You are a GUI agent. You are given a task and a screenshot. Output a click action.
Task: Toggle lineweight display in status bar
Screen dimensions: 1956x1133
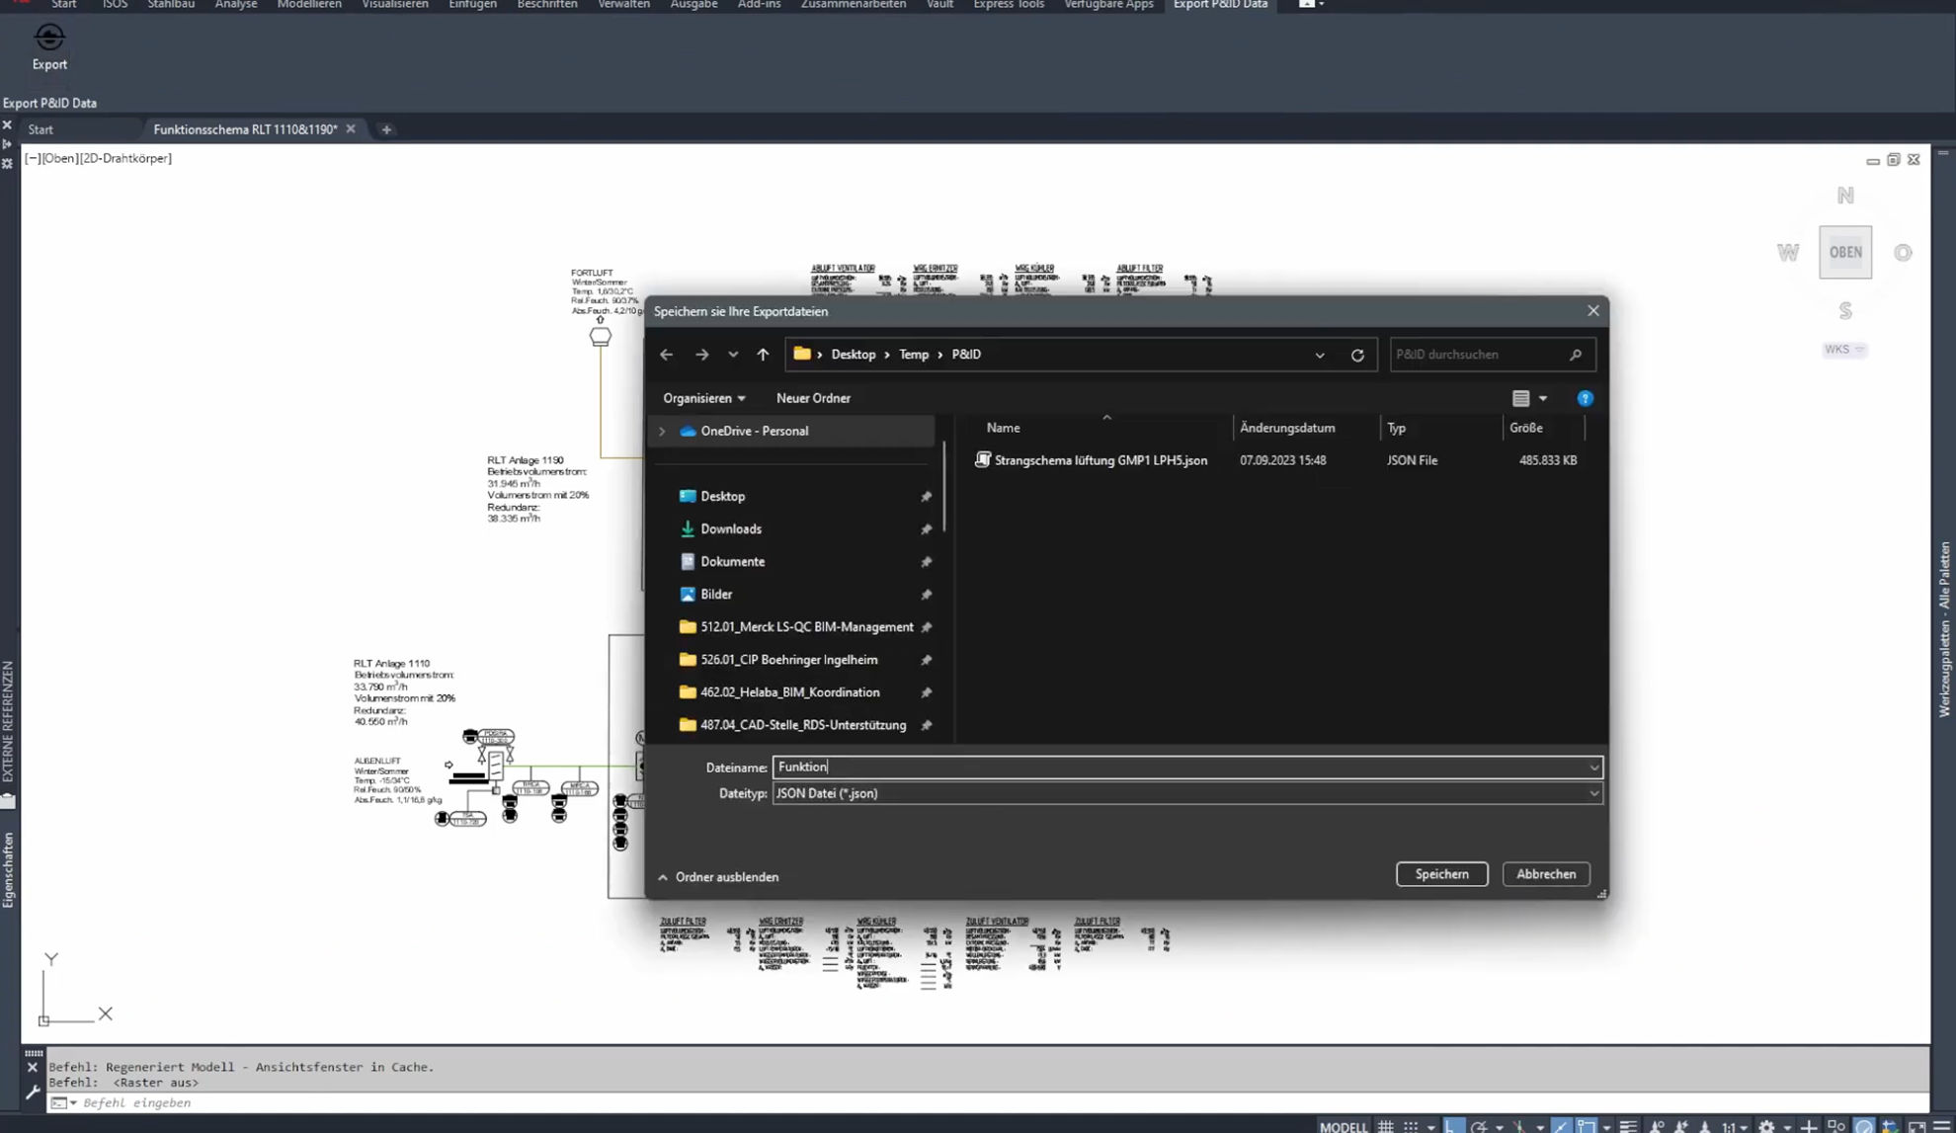[1628, 1125]
